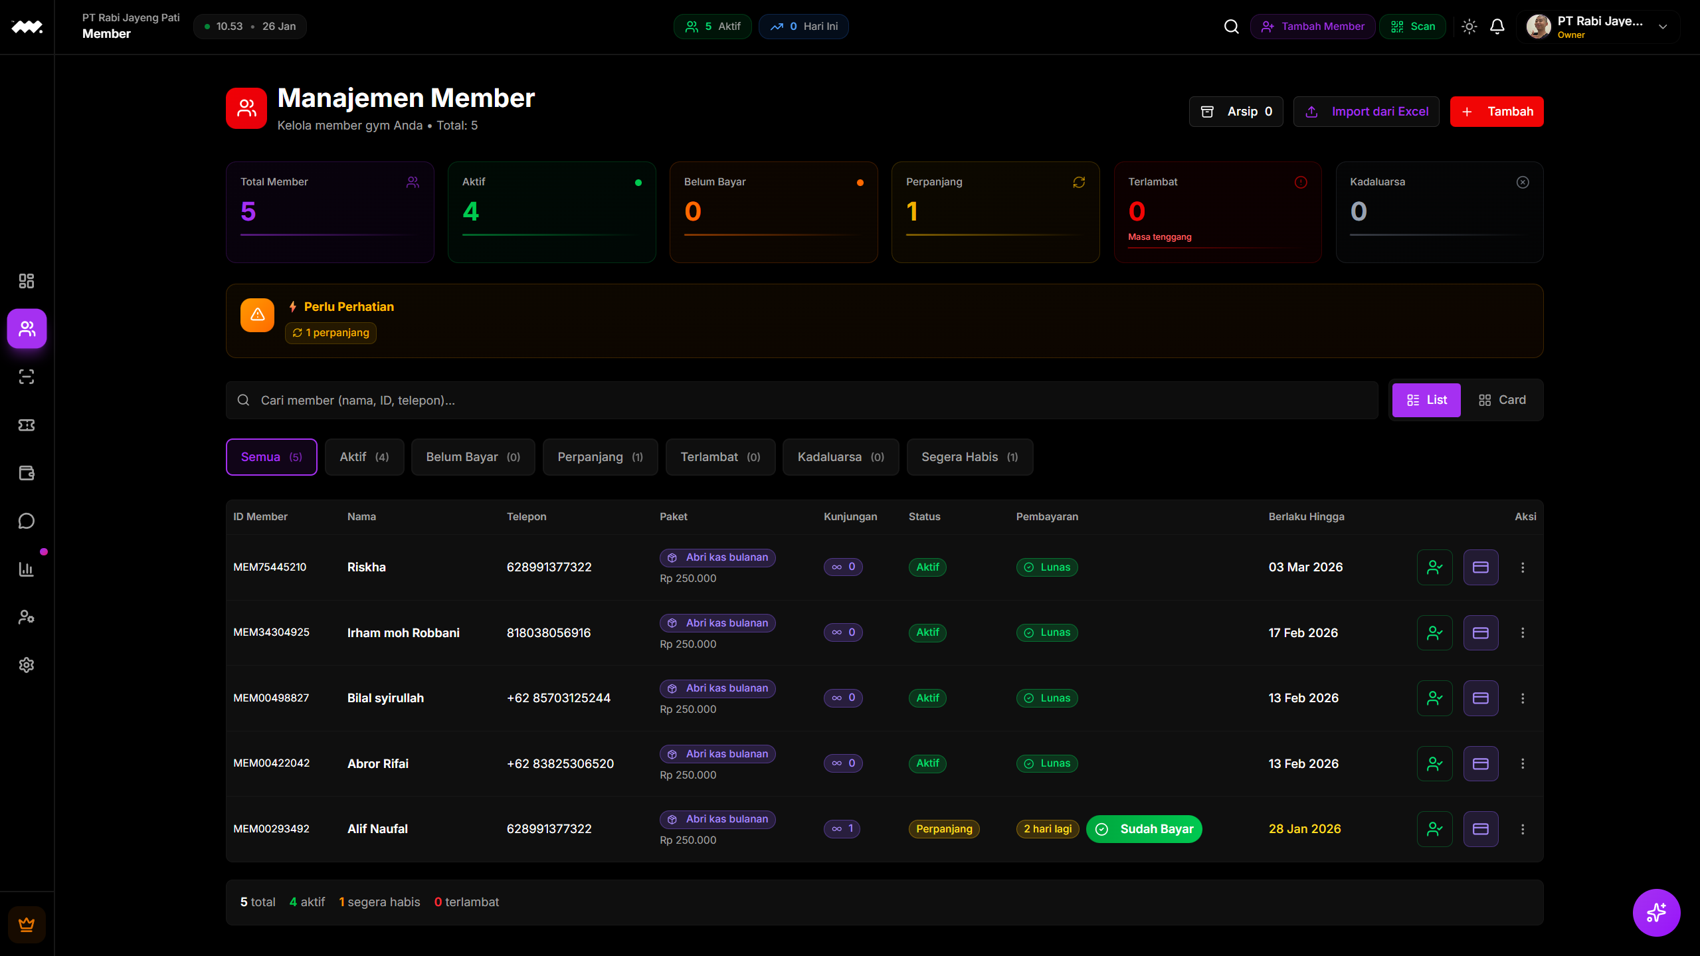The image size is (1700, 956).
Task: Filter members by the Aktif tab
Action: pyautogui.click(x=363, y=456)
